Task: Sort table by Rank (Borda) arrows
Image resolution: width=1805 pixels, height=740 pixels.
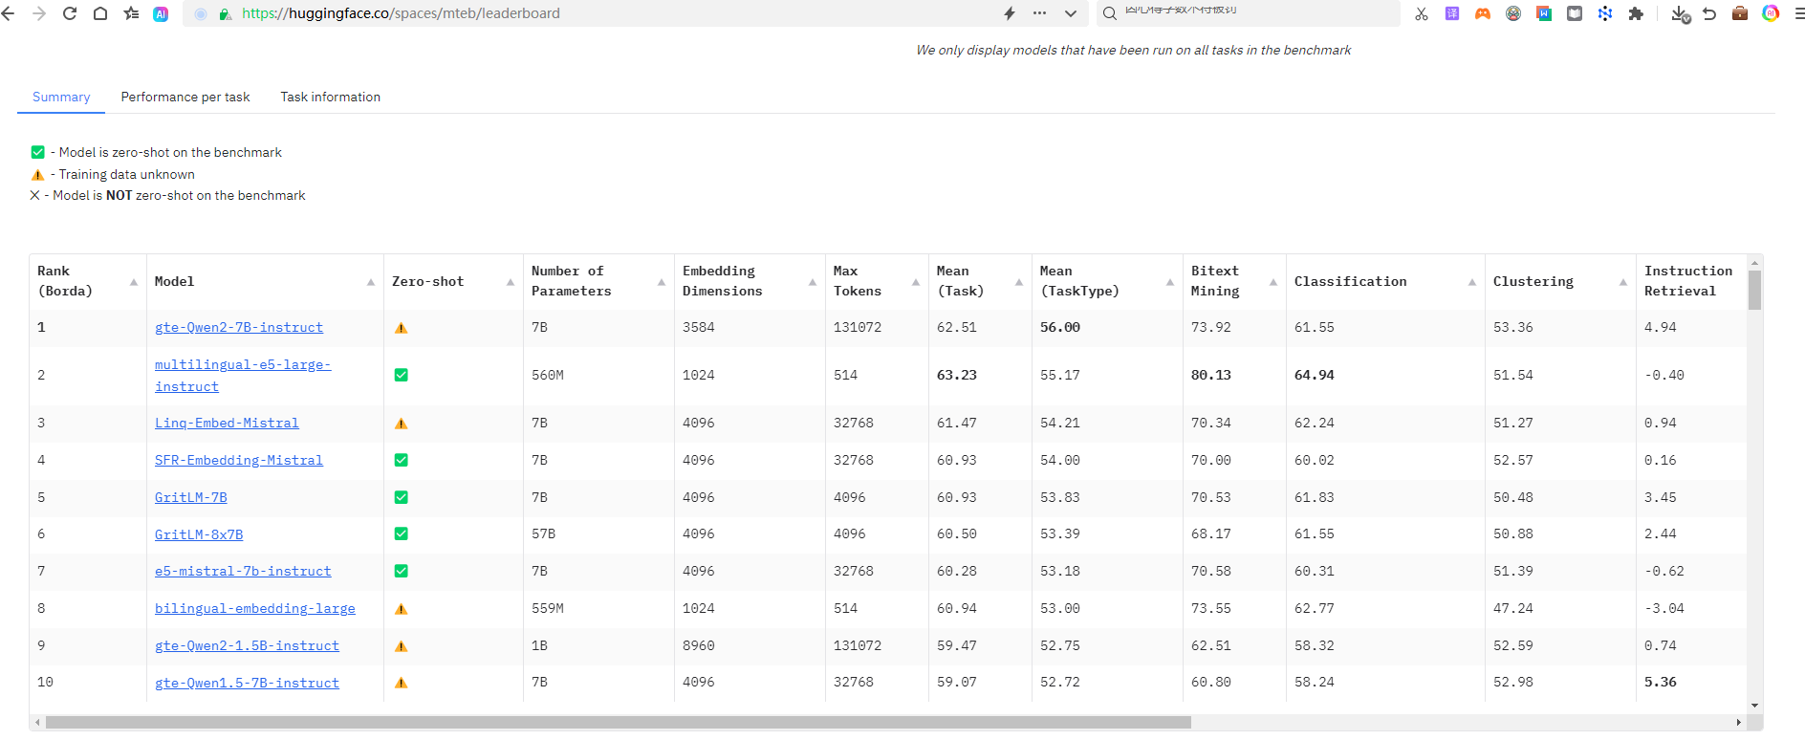Action: point(134,282)
